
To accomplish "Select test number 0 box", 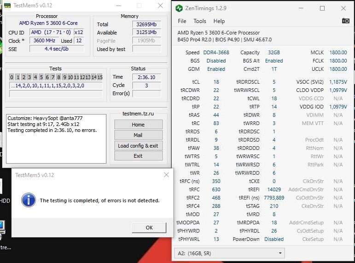I will pyautogui.click(x=12, y=77).
